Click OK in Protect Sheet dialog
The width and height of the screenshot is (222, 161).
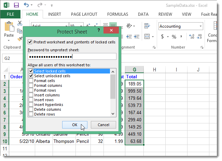[x=75, y=125]
